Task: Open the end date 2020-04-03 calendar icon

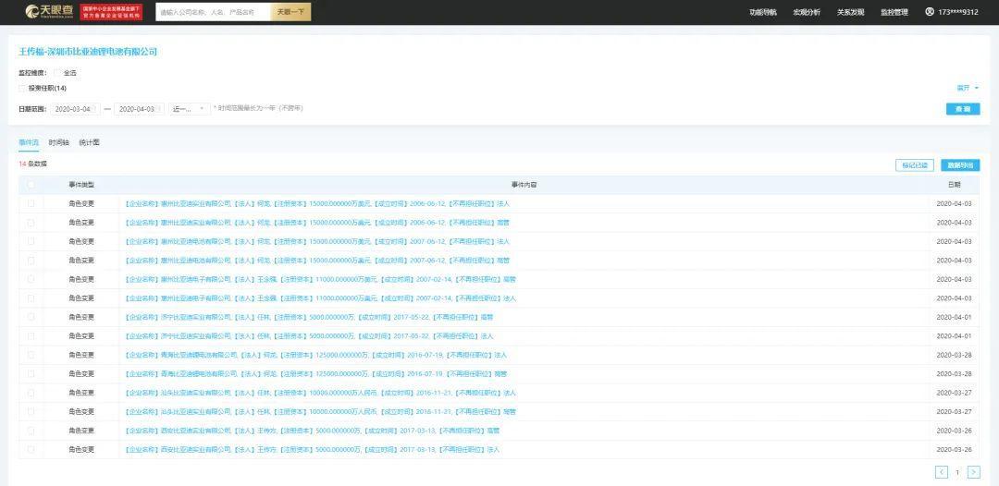Action: pyautogui.click(x=159, y=109)
